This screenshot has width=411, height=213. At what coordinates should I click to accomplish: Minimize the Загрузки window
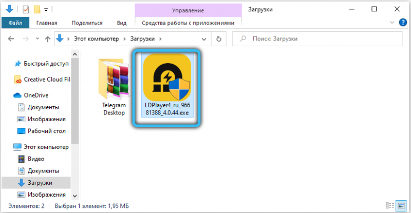point(352,9)
